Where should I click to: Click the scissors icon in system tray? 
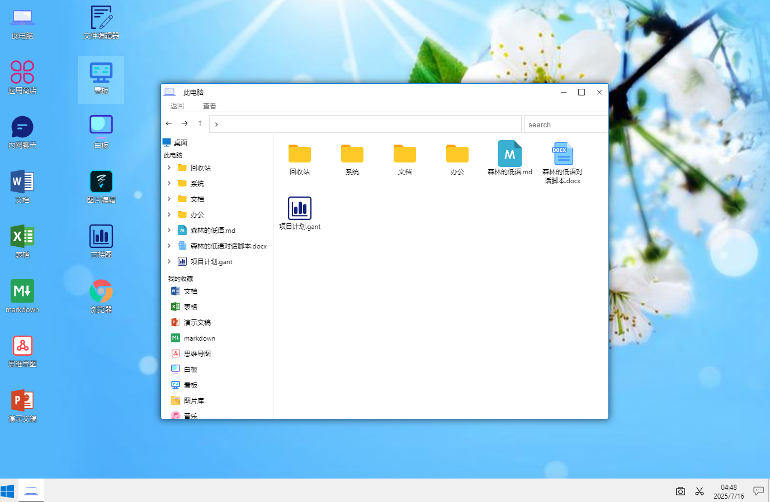pyautogui.click(x=700, y=491)
